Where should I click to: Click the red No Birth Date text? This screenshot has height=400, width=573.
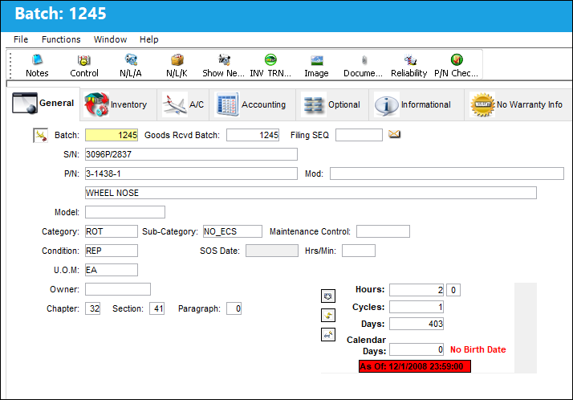[x=478, y=349]
